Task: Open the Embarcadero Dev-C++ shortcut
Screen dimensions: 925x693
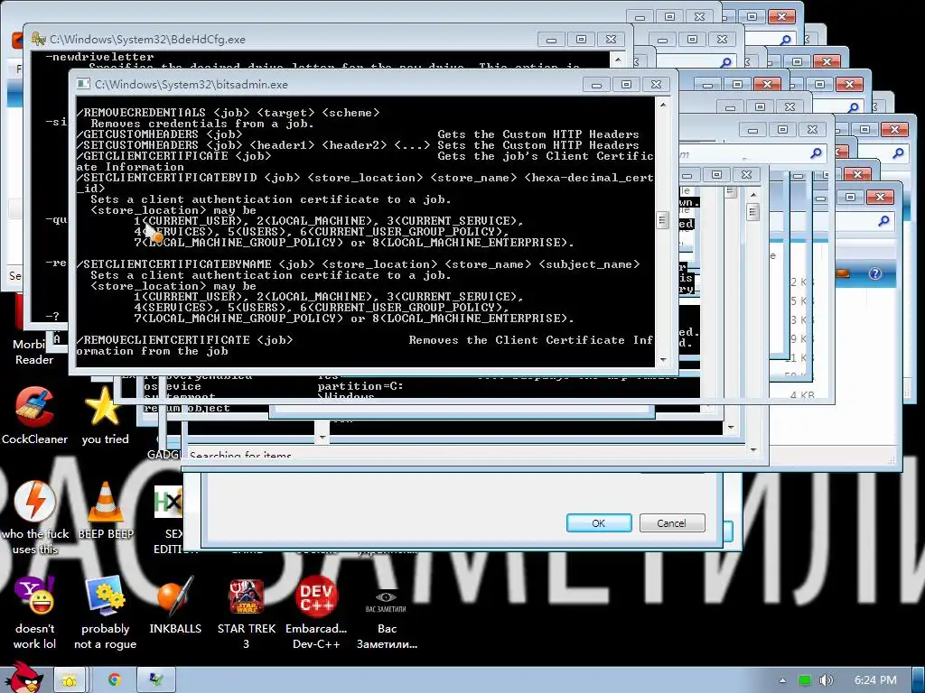Action: click(316, 613)
